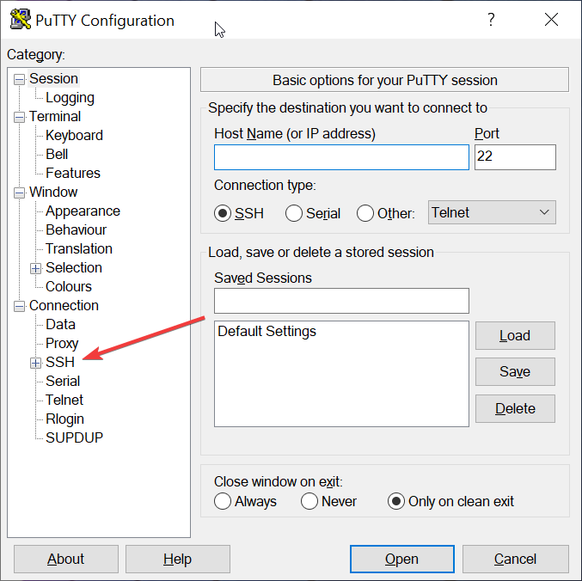Open the SSH settings category
Screen dimensions: 582x581
(60, 363)
